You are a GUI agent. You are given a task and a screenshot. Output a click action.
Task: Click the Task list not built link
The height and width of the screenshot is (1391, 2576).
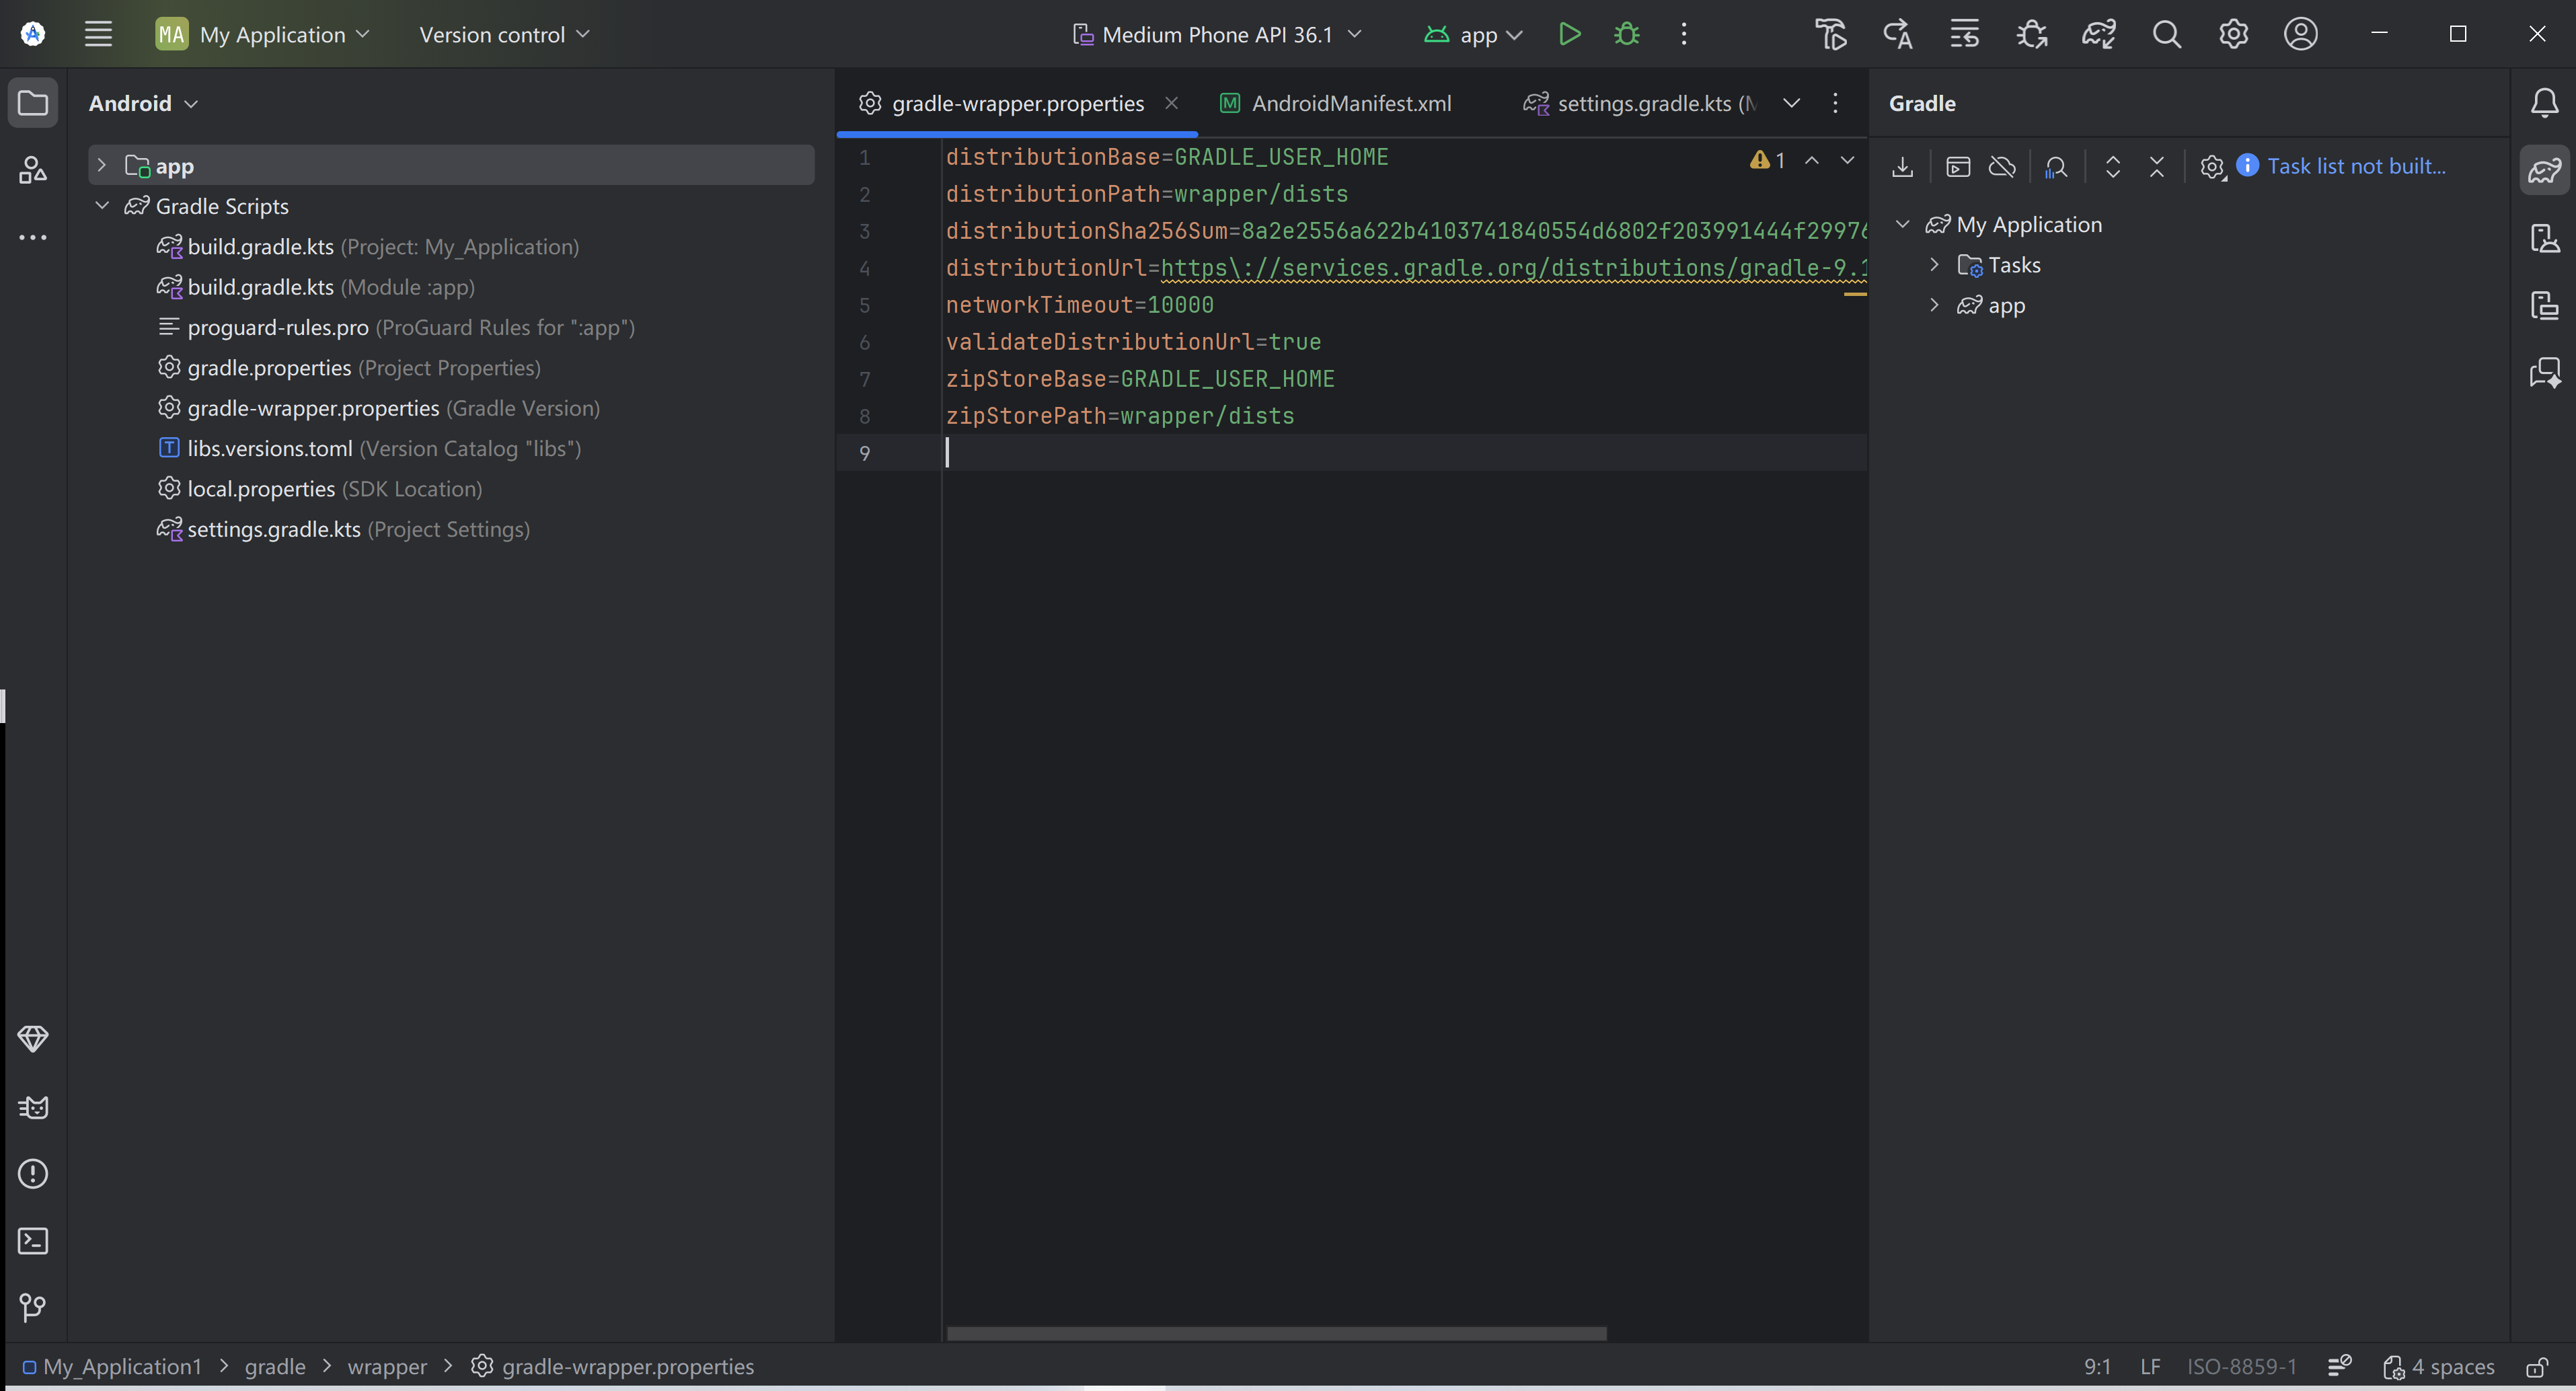pos(2355,166)
